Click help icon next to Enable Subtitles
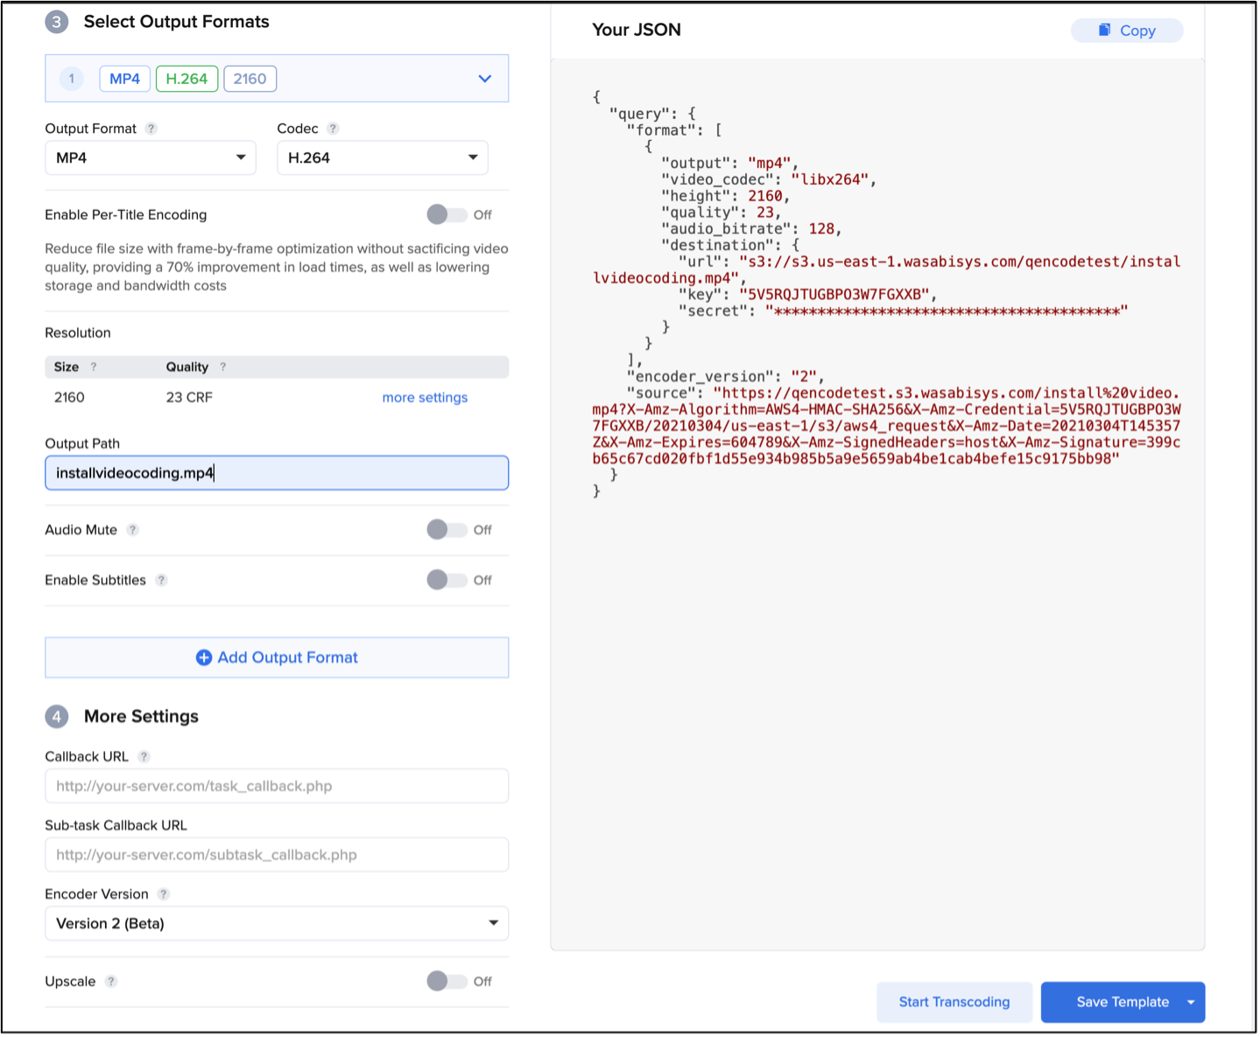 pos(161,580)
